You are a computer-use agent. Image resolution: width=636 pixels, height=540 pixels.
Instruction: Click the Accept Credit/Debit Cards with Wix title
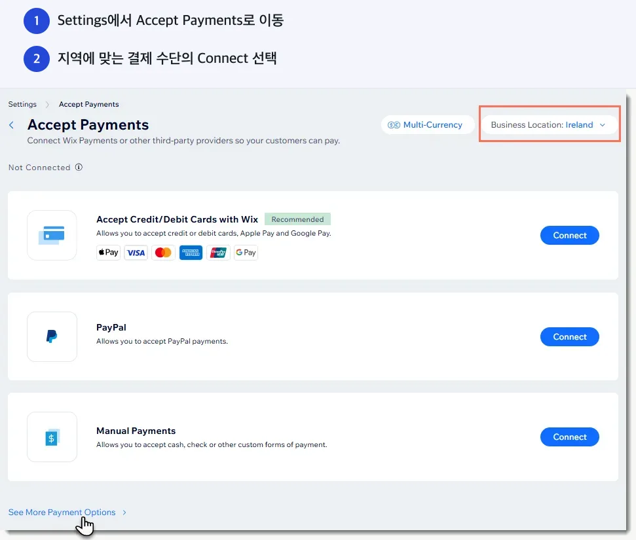point(178,219)
